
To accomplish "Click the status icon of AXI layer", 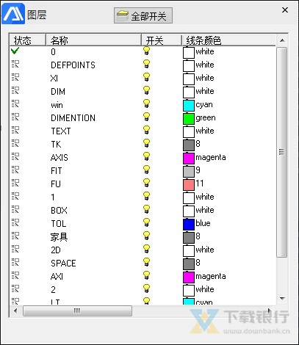I will coord(15,276).
